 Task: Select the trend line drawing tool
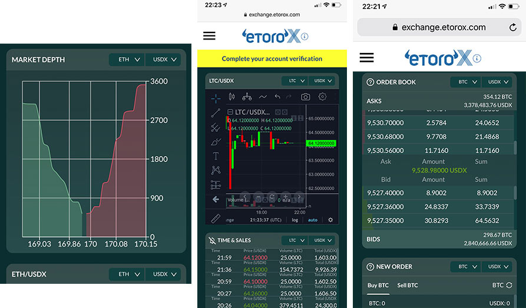[x=216, y=112]
